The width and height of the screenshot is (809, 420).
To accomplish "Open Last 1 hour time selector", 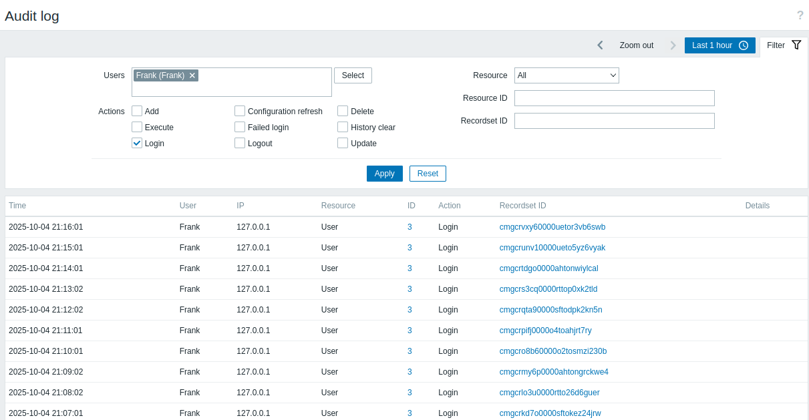I will pyautogui.click(x=719, y=45).
